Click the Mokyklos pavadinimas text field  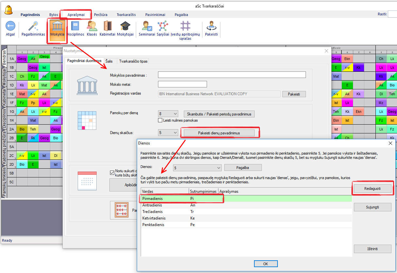point(232,75)
